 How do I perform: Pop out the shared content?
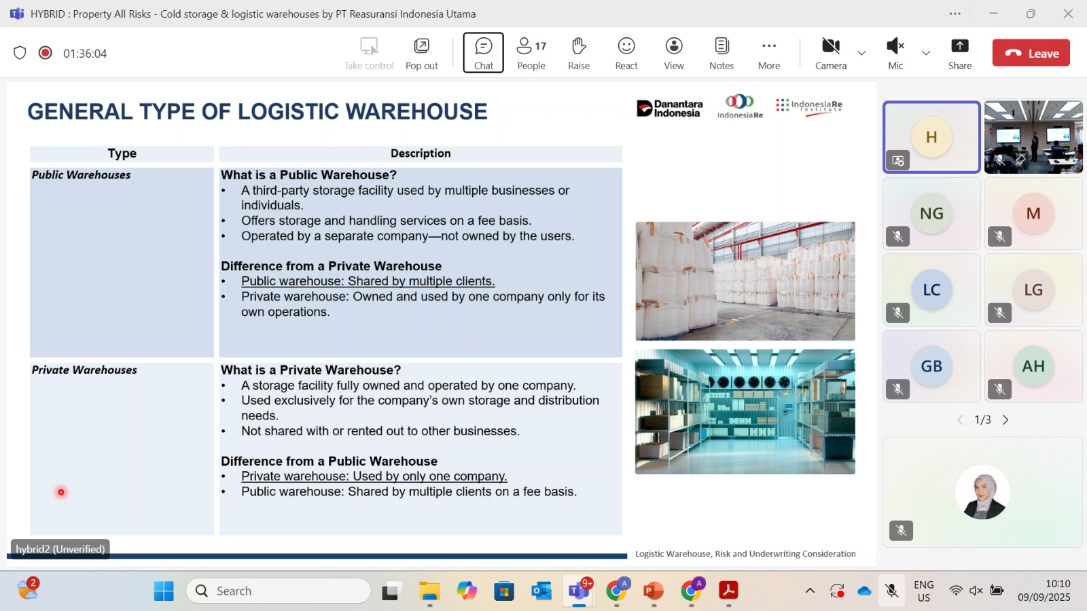pyautogui.click(x=421, y=53)
